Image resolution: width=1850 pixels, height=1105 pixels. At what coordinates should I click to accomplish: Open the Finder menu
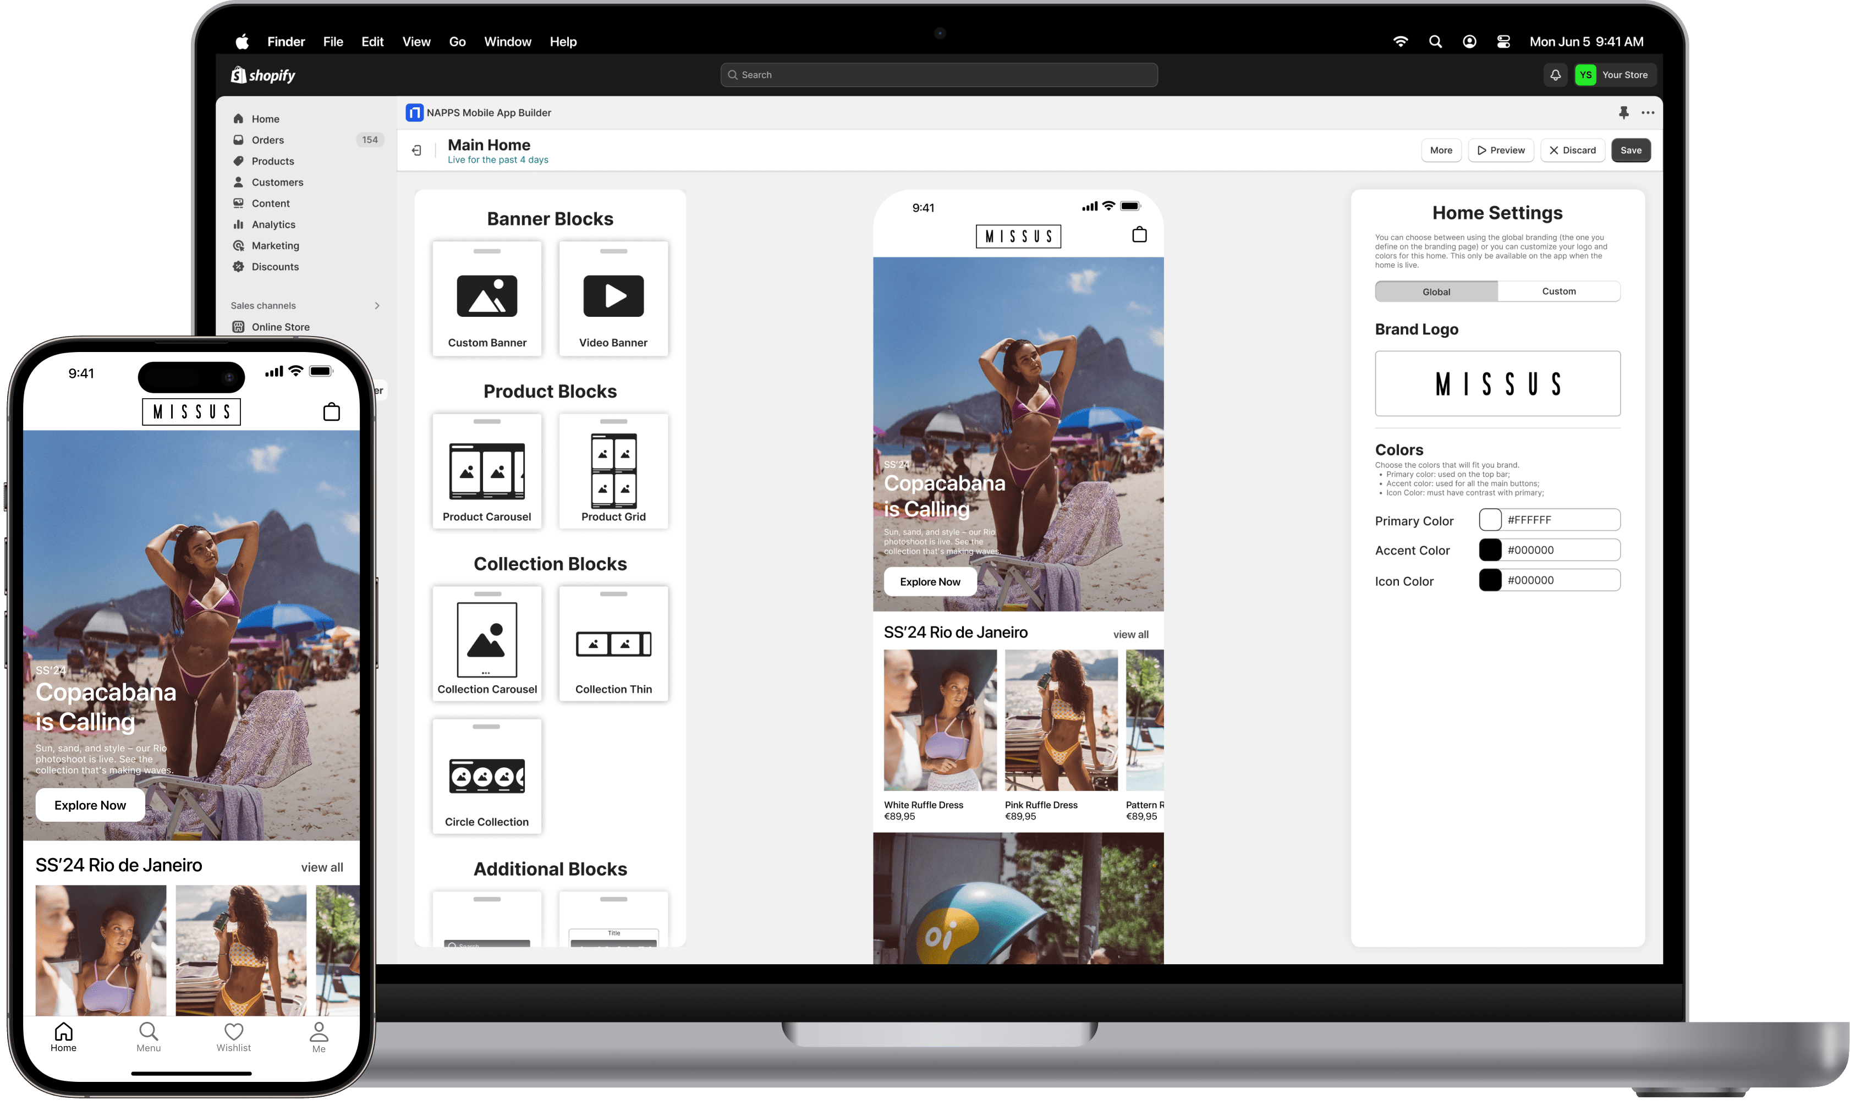(286, 42)
